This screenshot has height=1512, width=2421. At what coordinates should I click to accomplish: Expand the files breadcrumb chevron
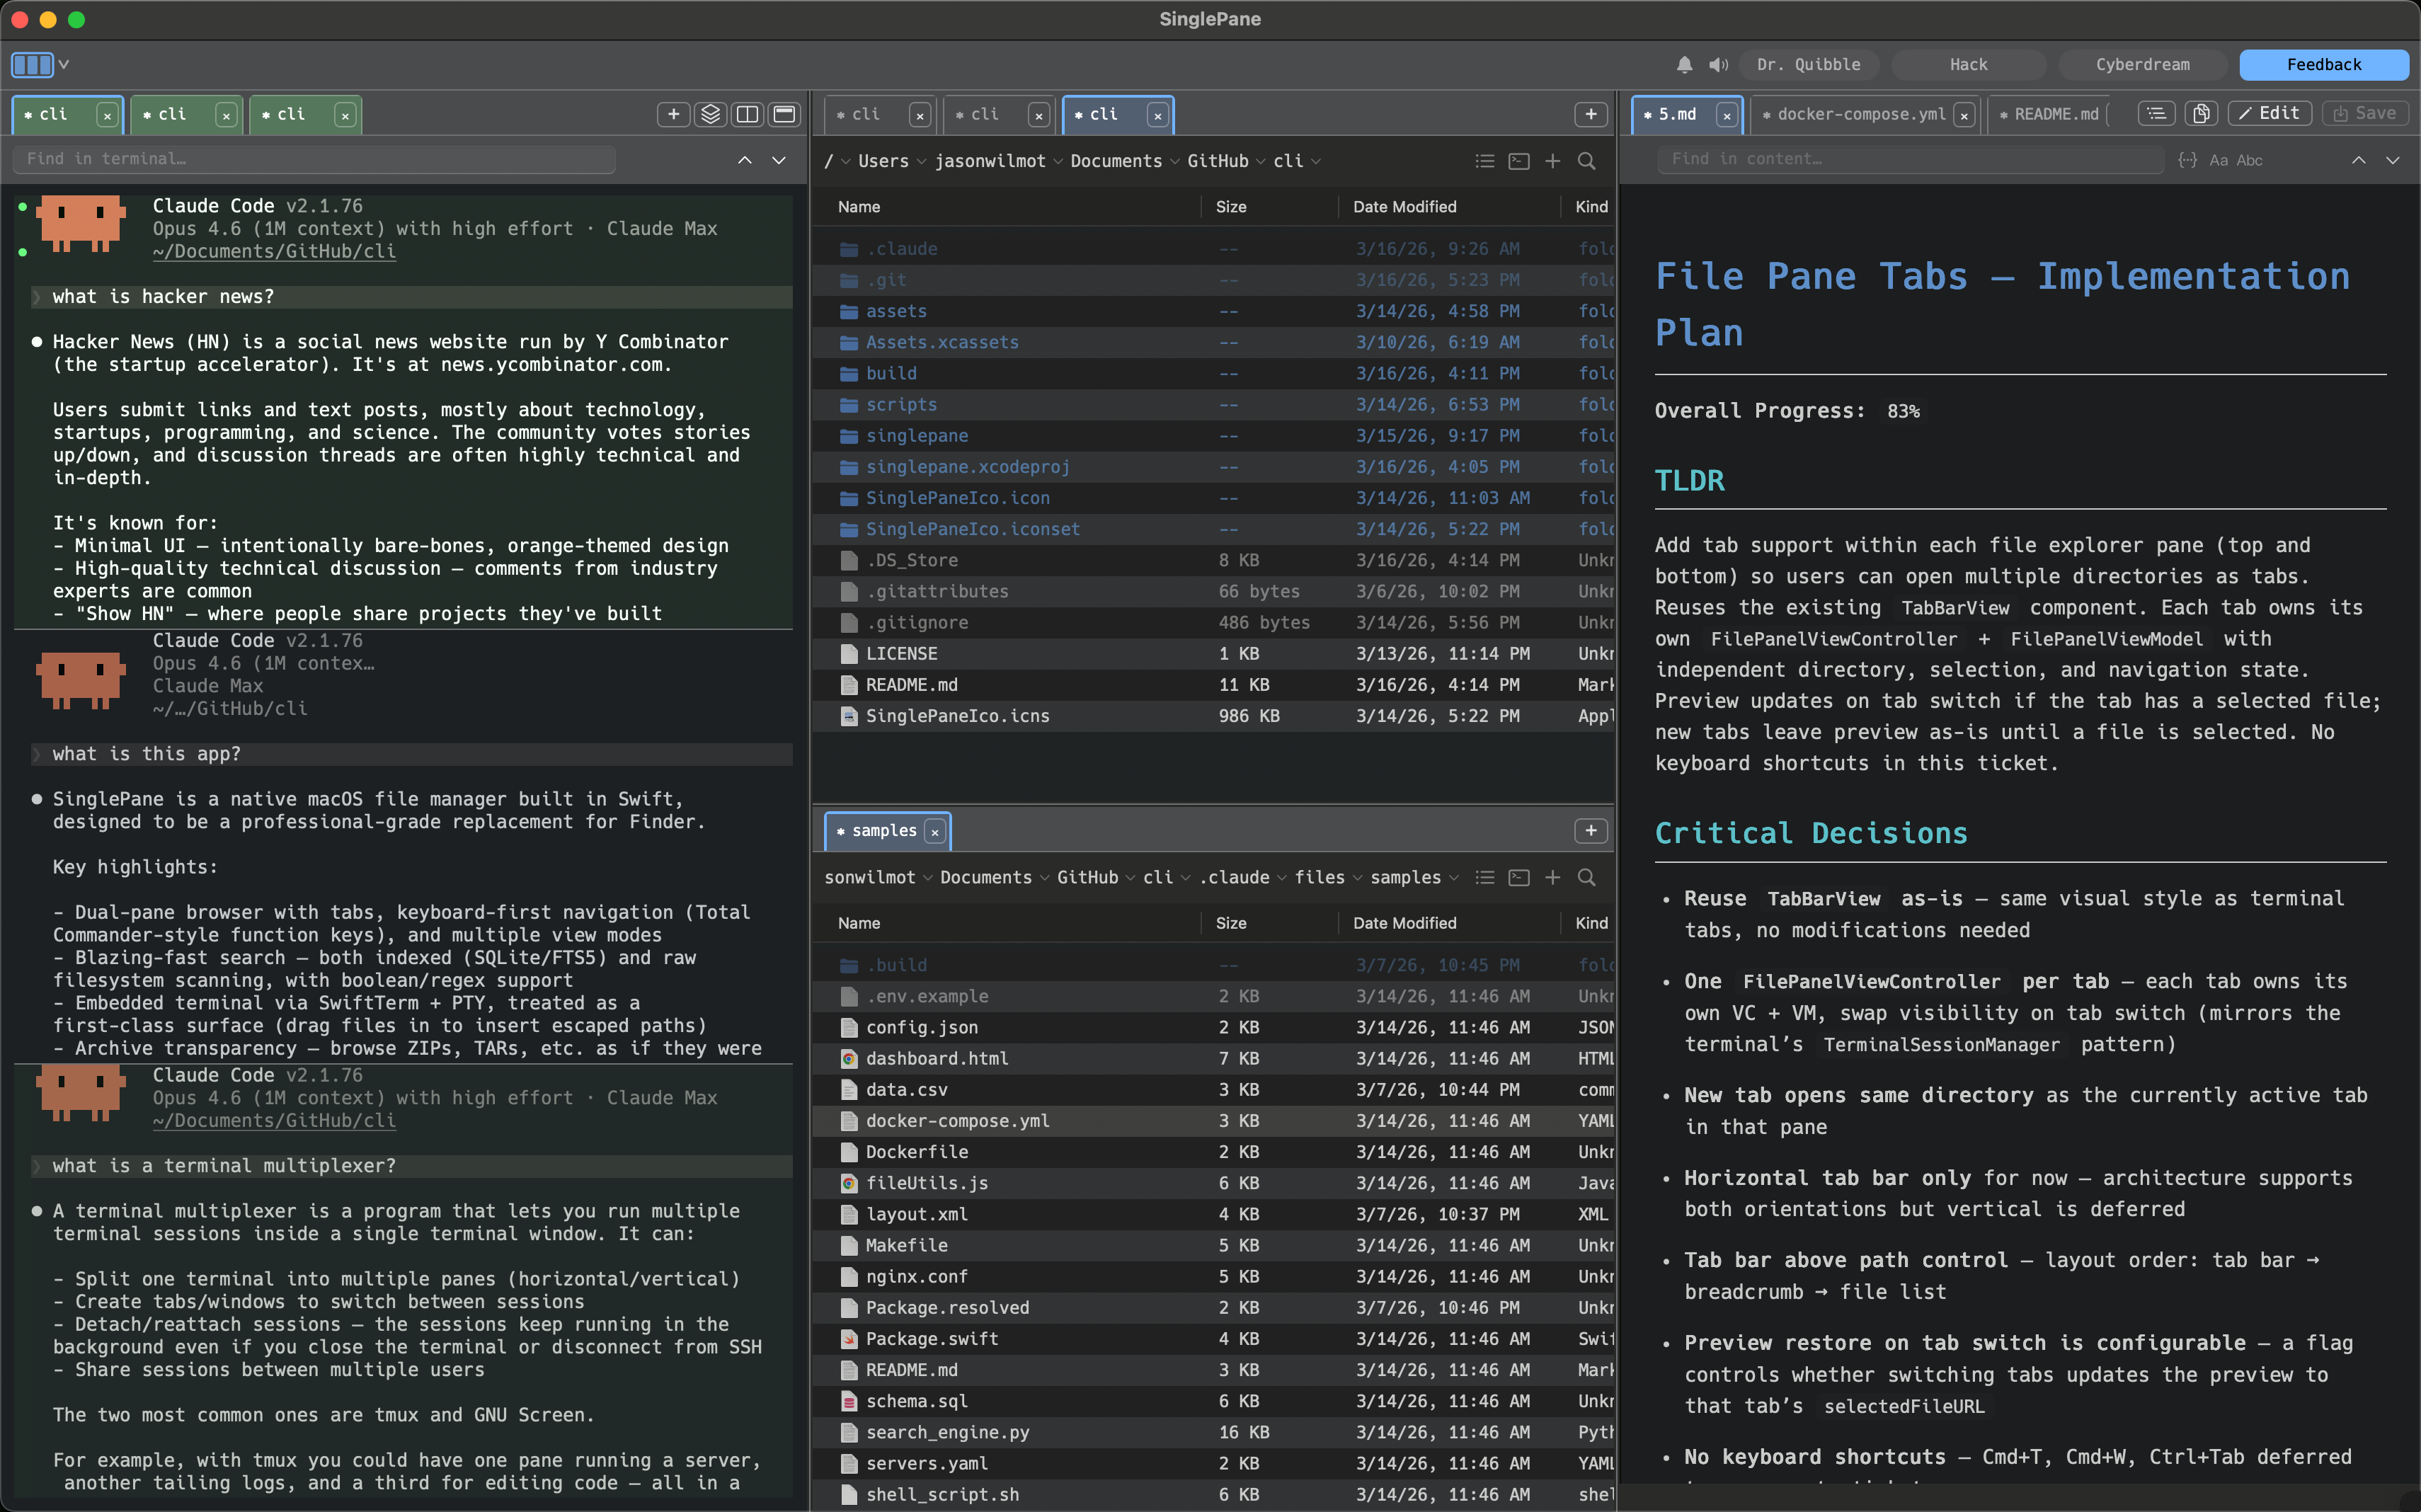1358,878
